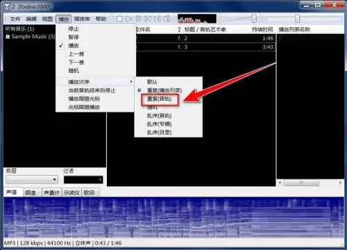Viewport: 347px width, 250px height.
Task: Click the Next track toolbar icon
Action: pyautogui.click(x=158, y=19)
